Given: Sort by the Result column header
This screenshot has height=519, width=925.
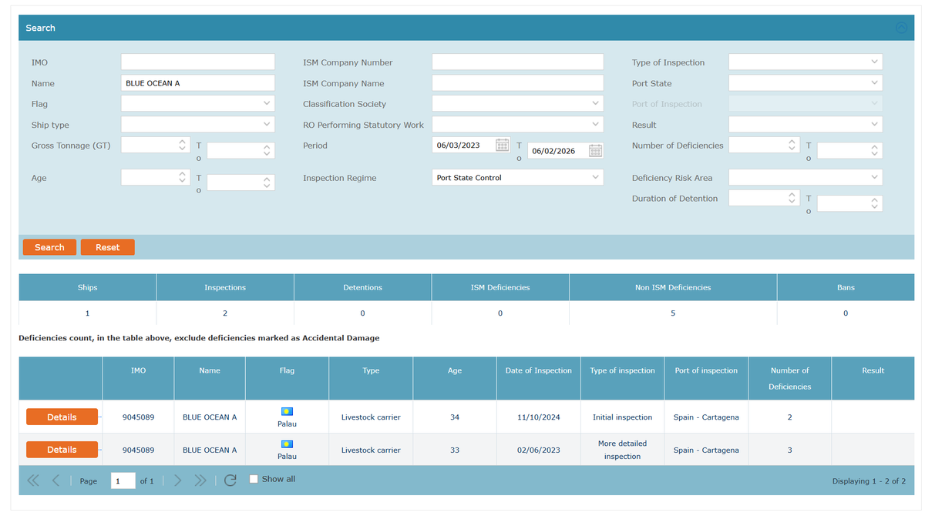Looking at the screenshot, I should (873, 378).
